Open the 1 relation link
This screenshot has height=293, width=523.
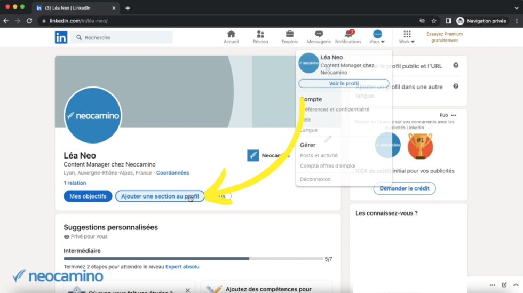point(75,183)
